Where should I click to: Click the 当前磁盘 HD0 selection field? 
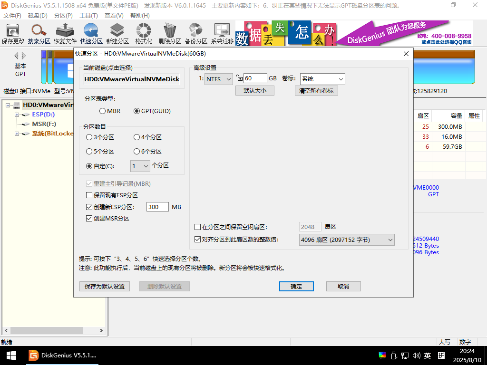tap(132, 79)
